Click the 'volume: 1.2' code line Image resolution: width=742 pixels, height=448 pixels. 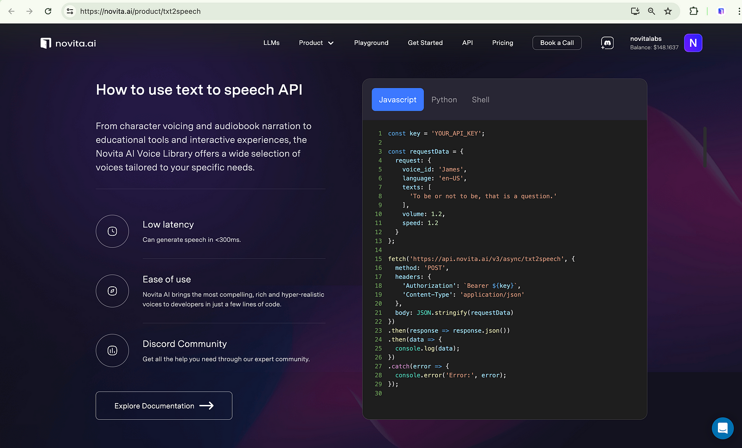[423, 214]
